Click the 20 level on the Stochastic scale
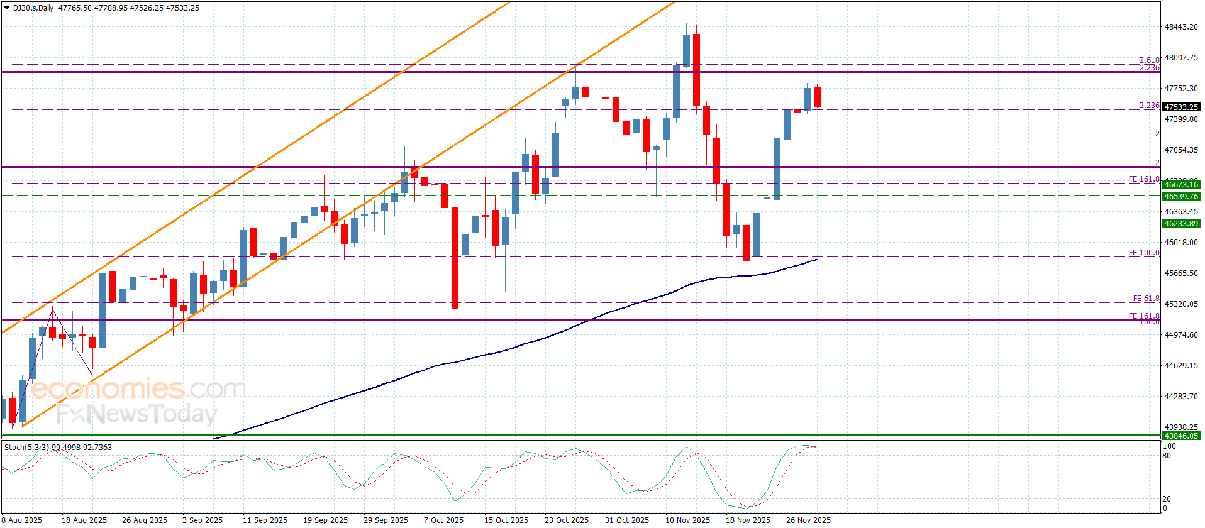This screenshot has width=1205, height=528. point(1167,499)
